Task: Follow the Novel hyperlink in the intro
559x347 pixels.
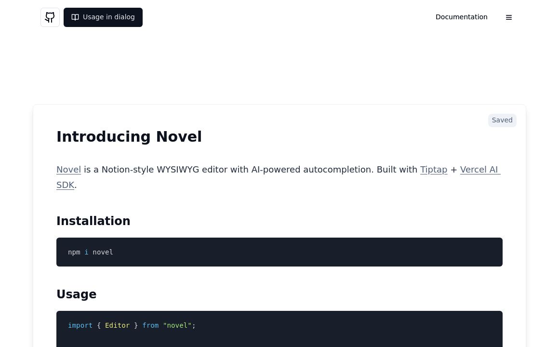Action: (x=68, y=169)
